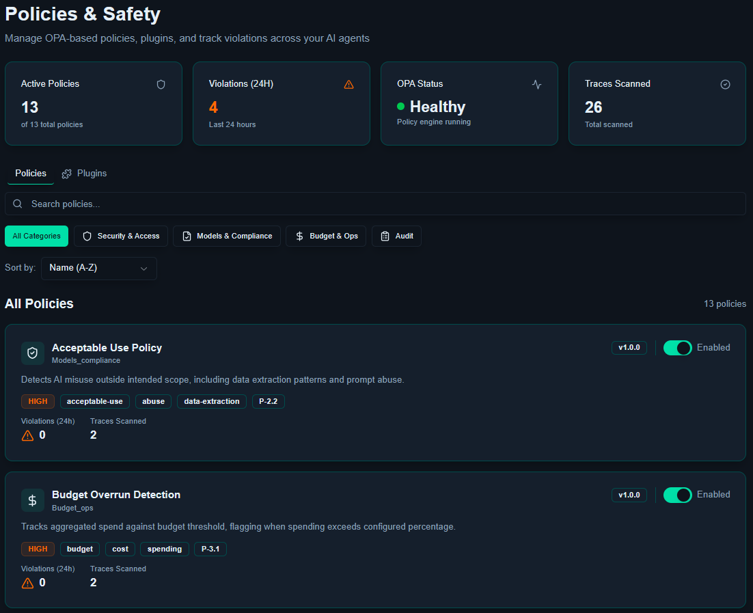Image resolution: width=753 pixels, height=613 pixels.
Task: Open the Sort by Name (A-Z) dropdown
Action: [x=99, y=269]
